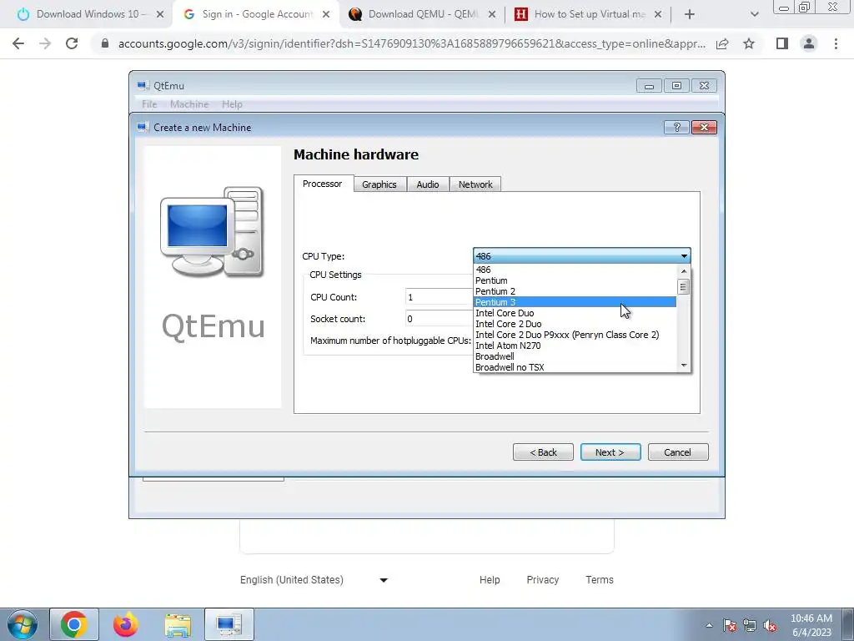Open File Explorer from the taskbar

pyautogui.click(x=178, y=624)
